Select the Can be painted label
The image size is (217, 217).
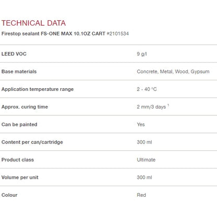(x=19, y=125)
